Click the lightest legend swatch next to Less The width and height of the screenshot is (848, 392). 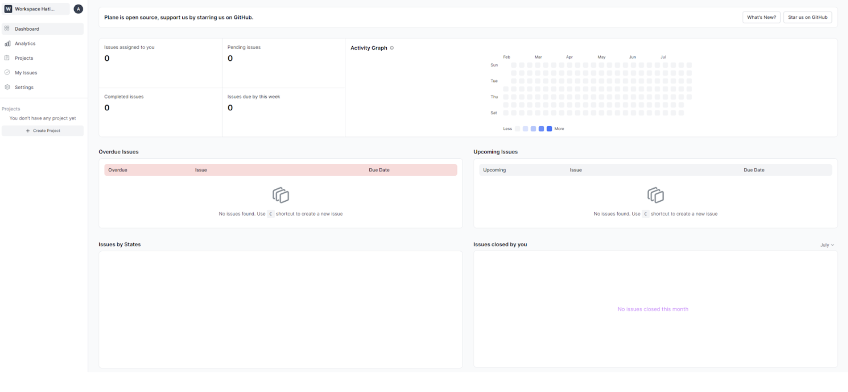pyautogui.click(x=518, y=129)
